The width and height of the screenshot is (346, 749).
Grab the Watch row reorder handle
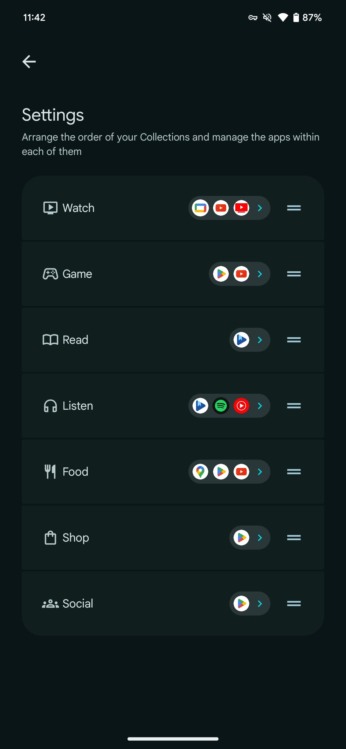pos(294,208)
